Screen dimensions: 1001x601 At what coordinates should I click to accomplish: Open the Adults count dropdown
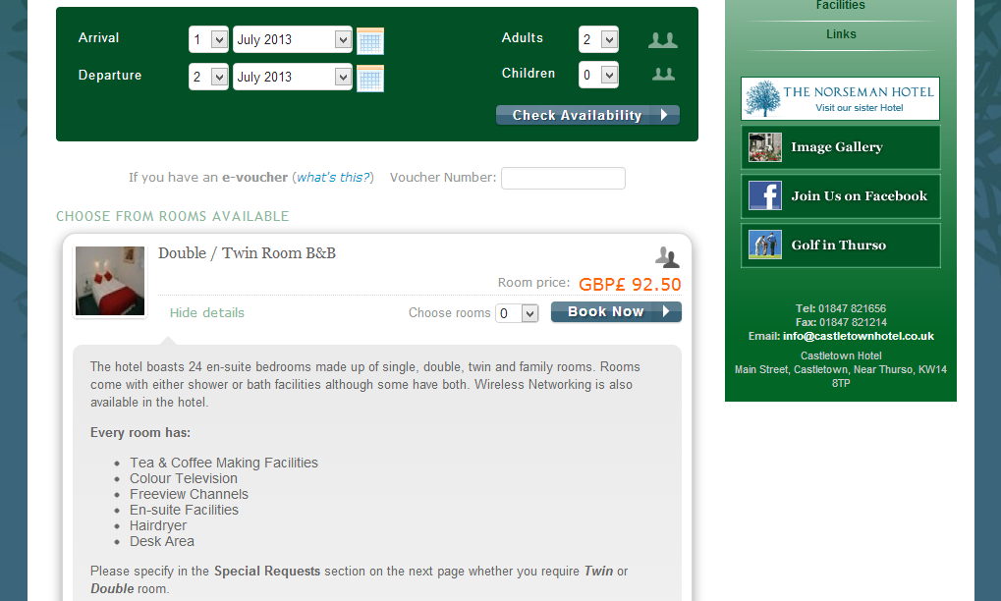click(598, 39)
